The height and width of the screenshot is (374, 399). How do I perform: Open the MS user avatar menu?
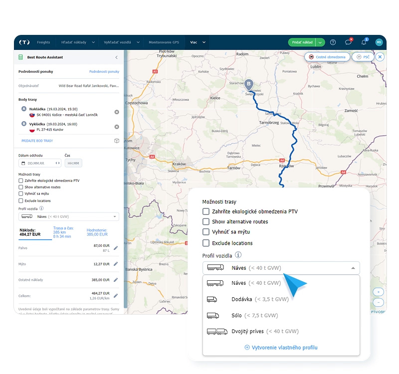click(x=379, y=42)
